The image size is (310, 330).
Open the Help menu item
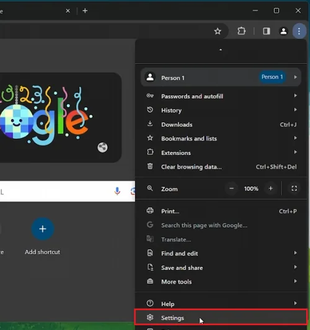[221, 303]
